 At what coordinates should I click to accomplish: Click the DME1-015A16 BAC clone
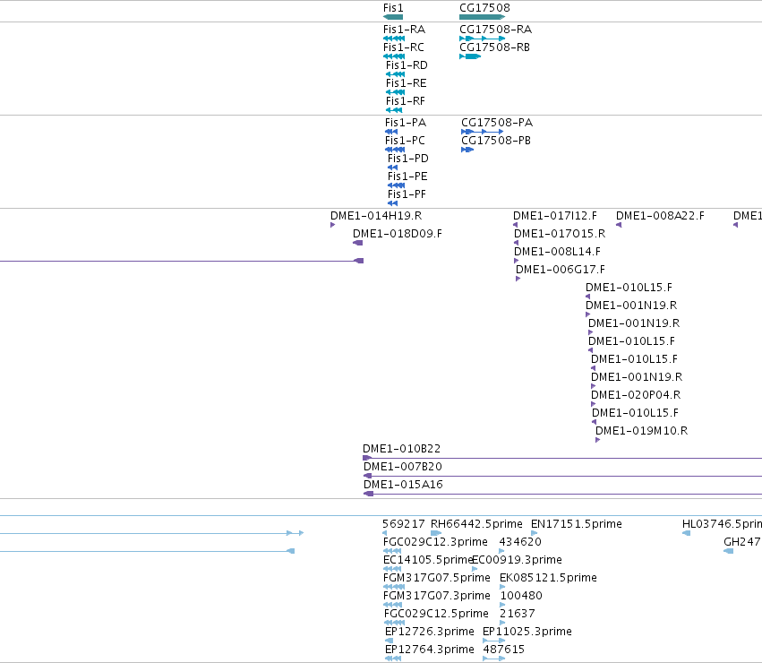pos(562,495)
